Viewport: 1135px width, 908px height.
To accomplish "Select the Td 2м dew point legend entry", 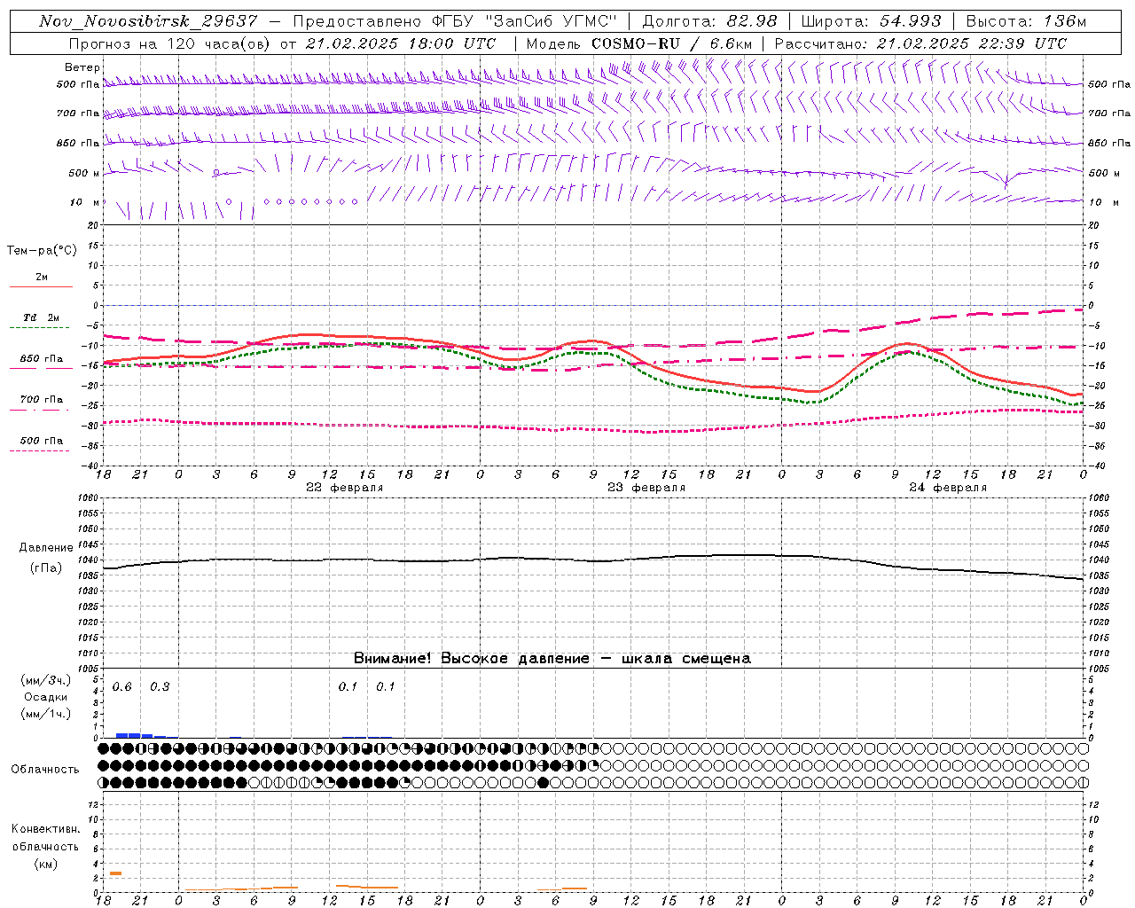I will point(42,322).
